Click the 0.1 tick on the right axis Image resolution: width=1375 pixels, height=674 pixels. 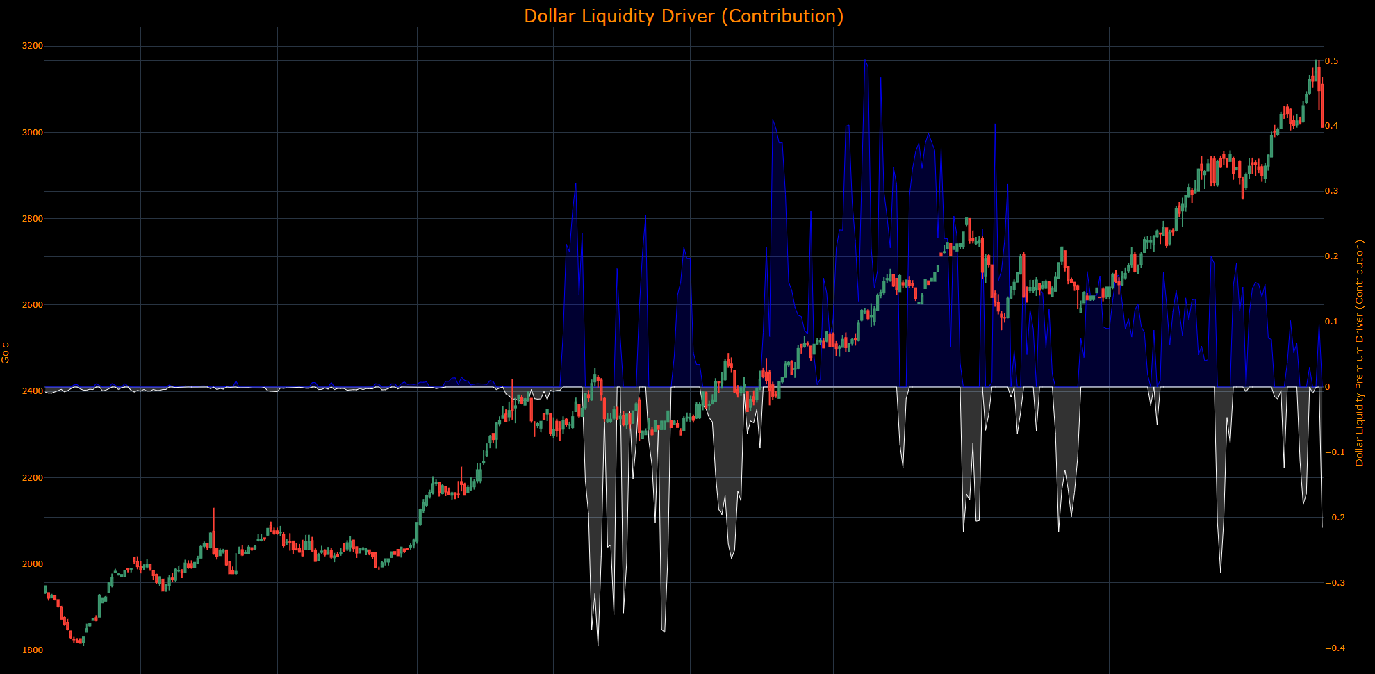(x=1331, y=322)
